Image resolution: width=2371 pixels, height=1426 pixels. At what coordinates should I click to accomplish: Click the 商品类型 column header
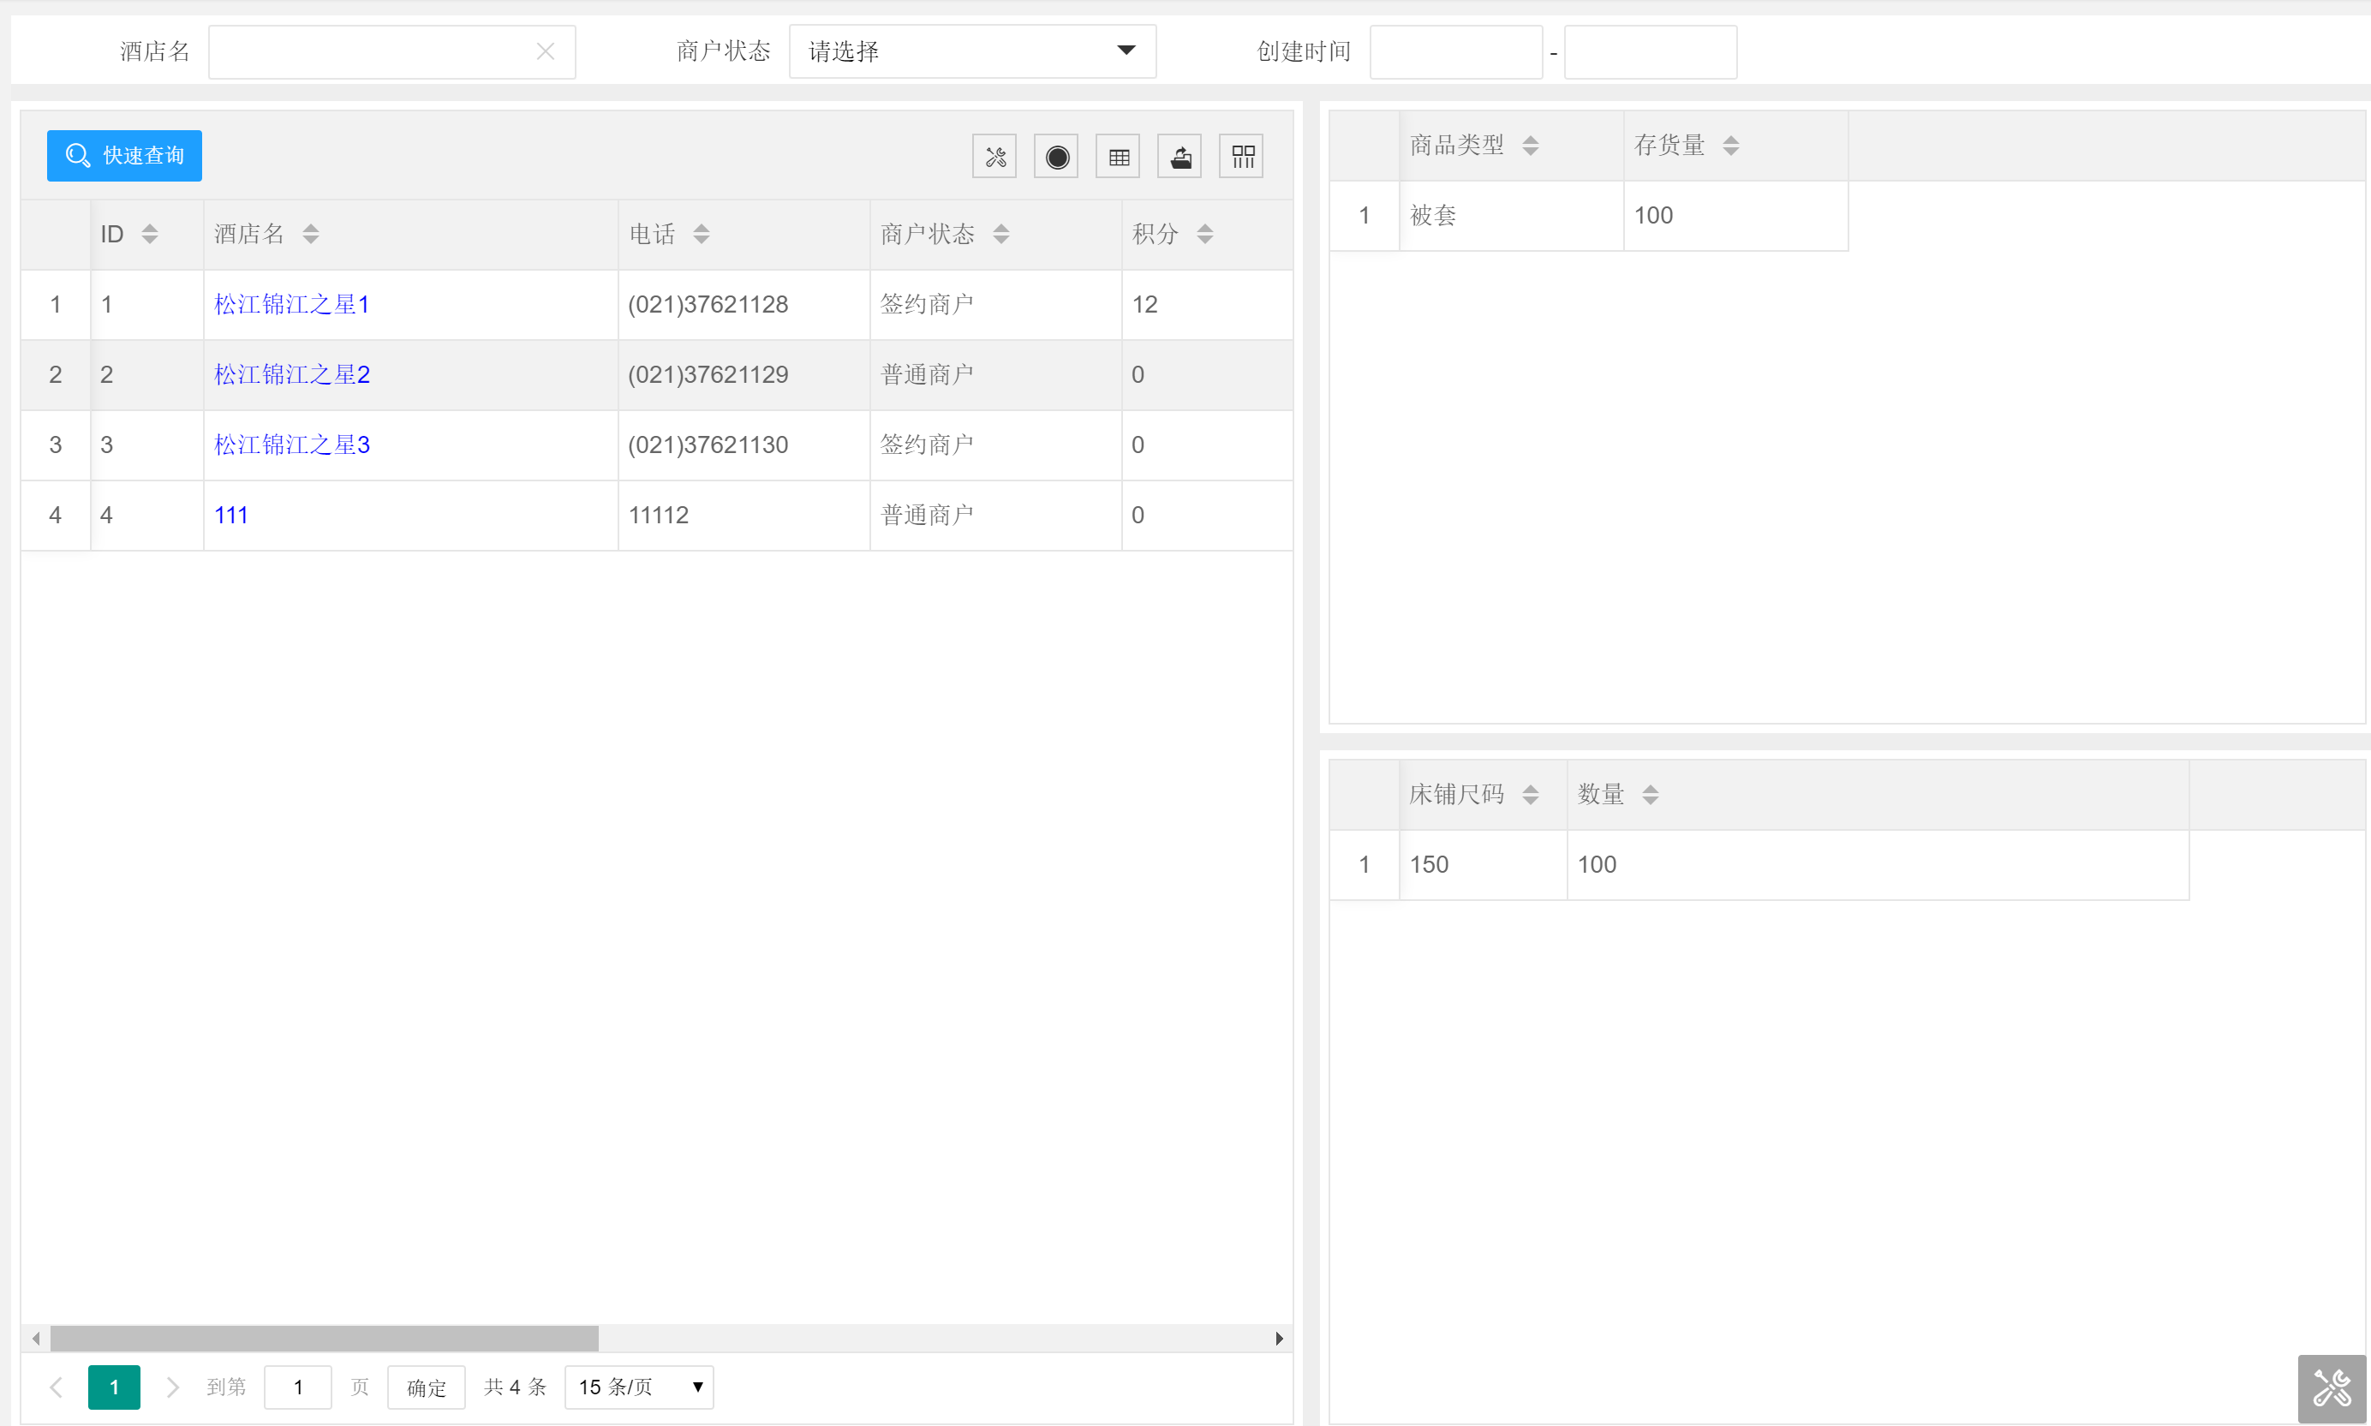1456,145
